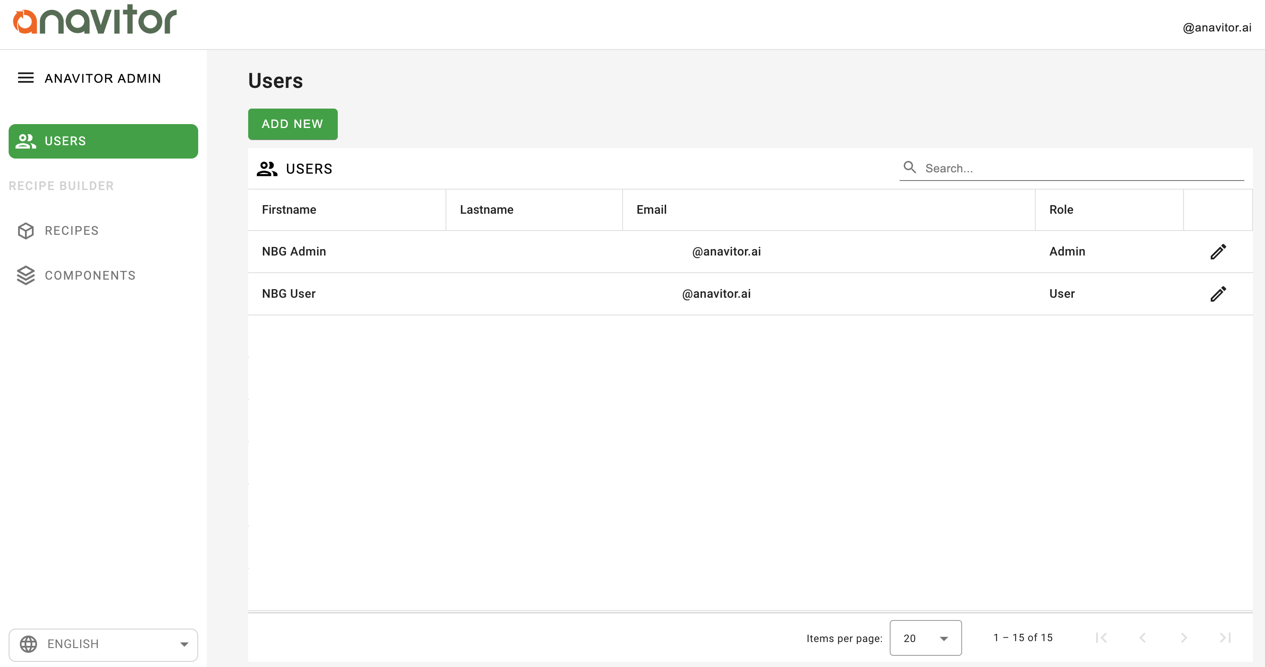Open the Users sidebar item
The width and height of the screenshot is (1265, 667).
103,141
